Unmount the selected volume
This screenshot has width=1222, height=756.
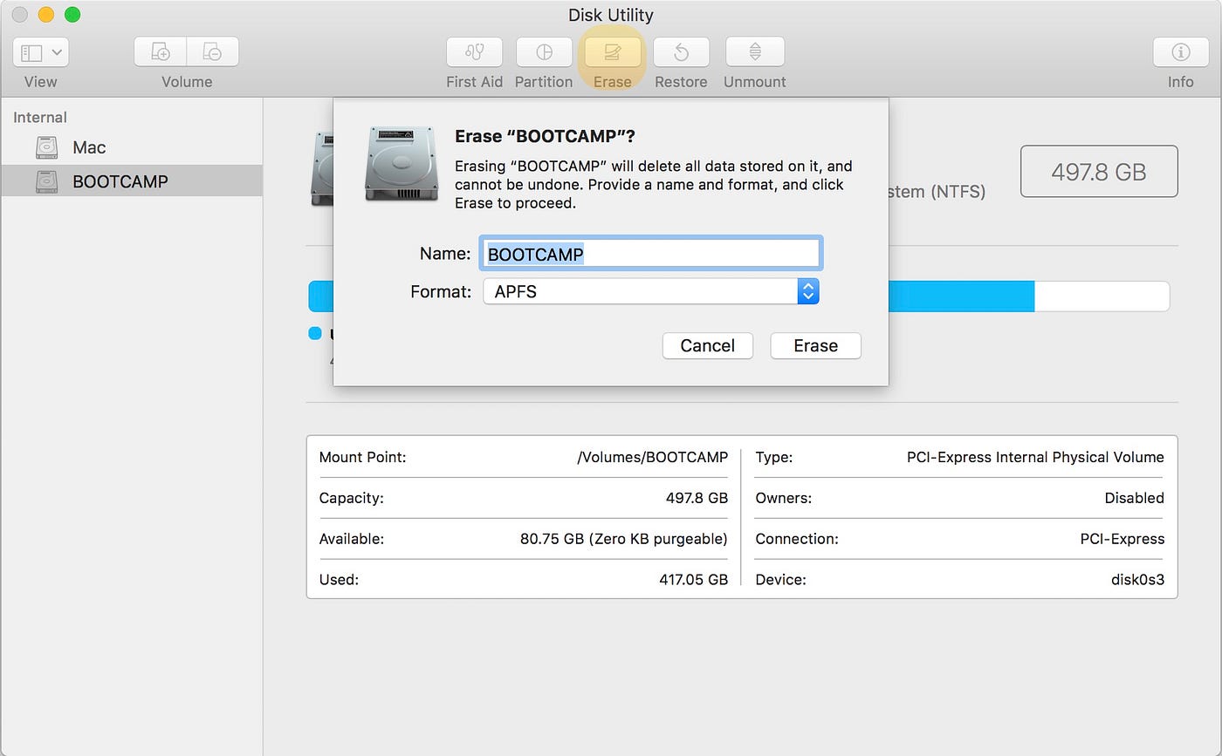coord(754,52)
